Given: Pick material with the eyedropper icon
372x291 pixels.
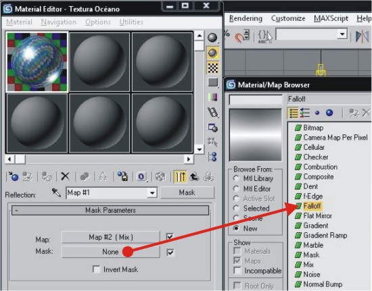Looking at the screenshot, I should [x=56, y=192].
